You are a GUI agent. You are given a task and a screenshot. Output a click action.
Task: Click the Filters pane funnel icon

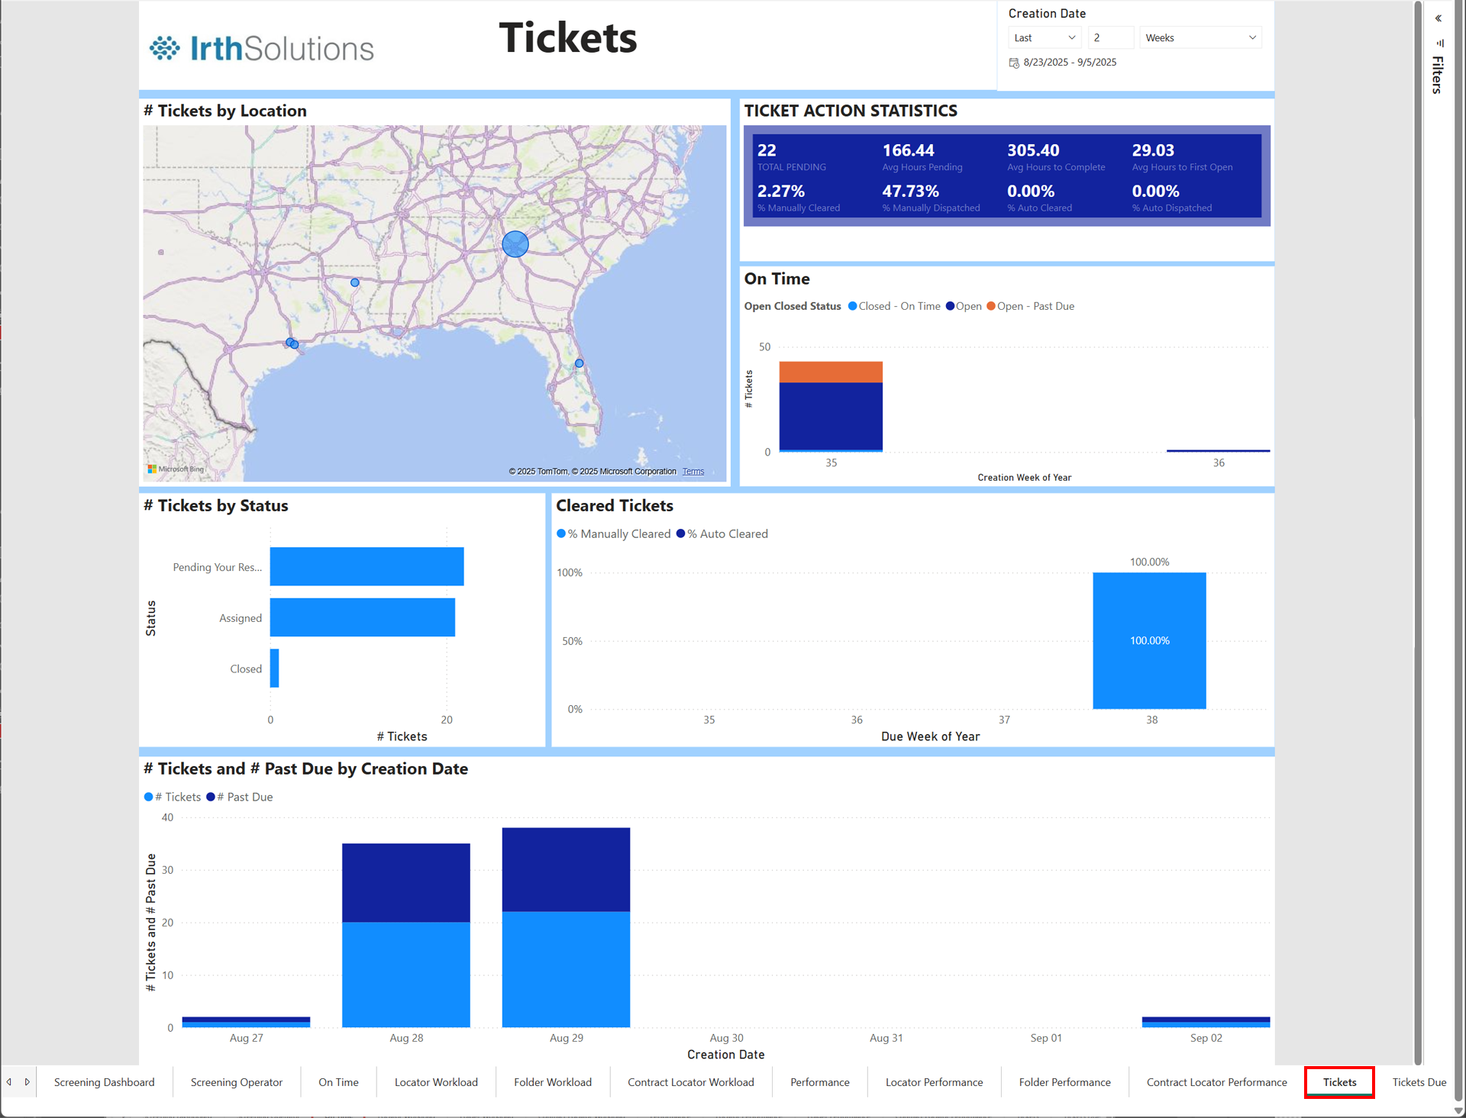(x=1440, y=43)
